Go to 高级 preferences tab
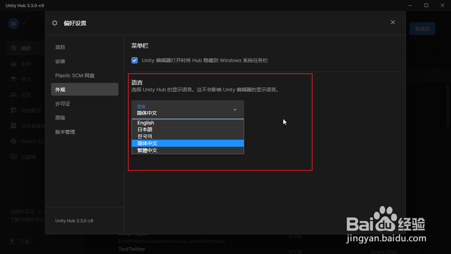 (85, 118)
